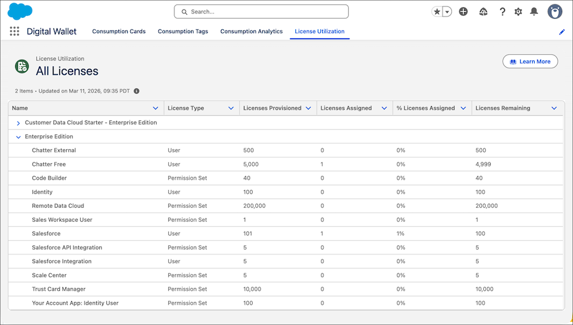Click the Scale Center row name
The width and height of the screenshot is (573, 325).
coord(49,275)
